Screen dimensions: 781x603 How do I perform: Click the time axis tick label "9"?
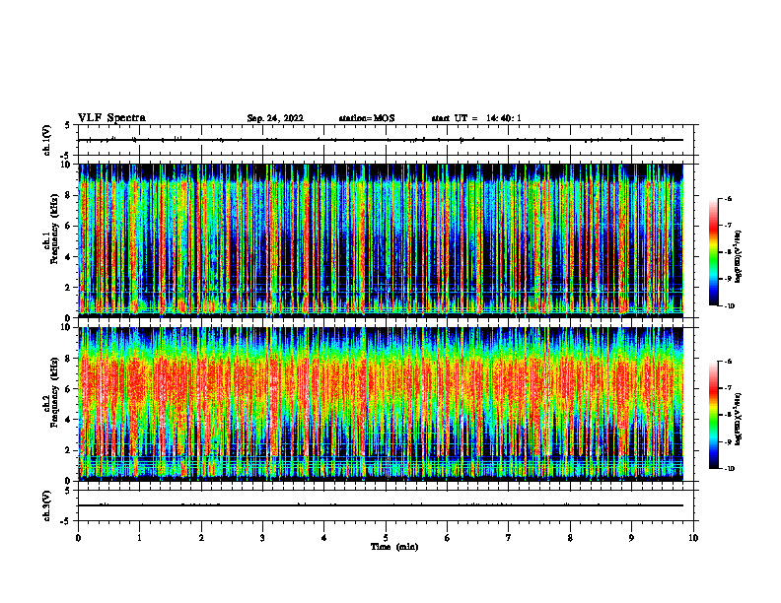631,538
